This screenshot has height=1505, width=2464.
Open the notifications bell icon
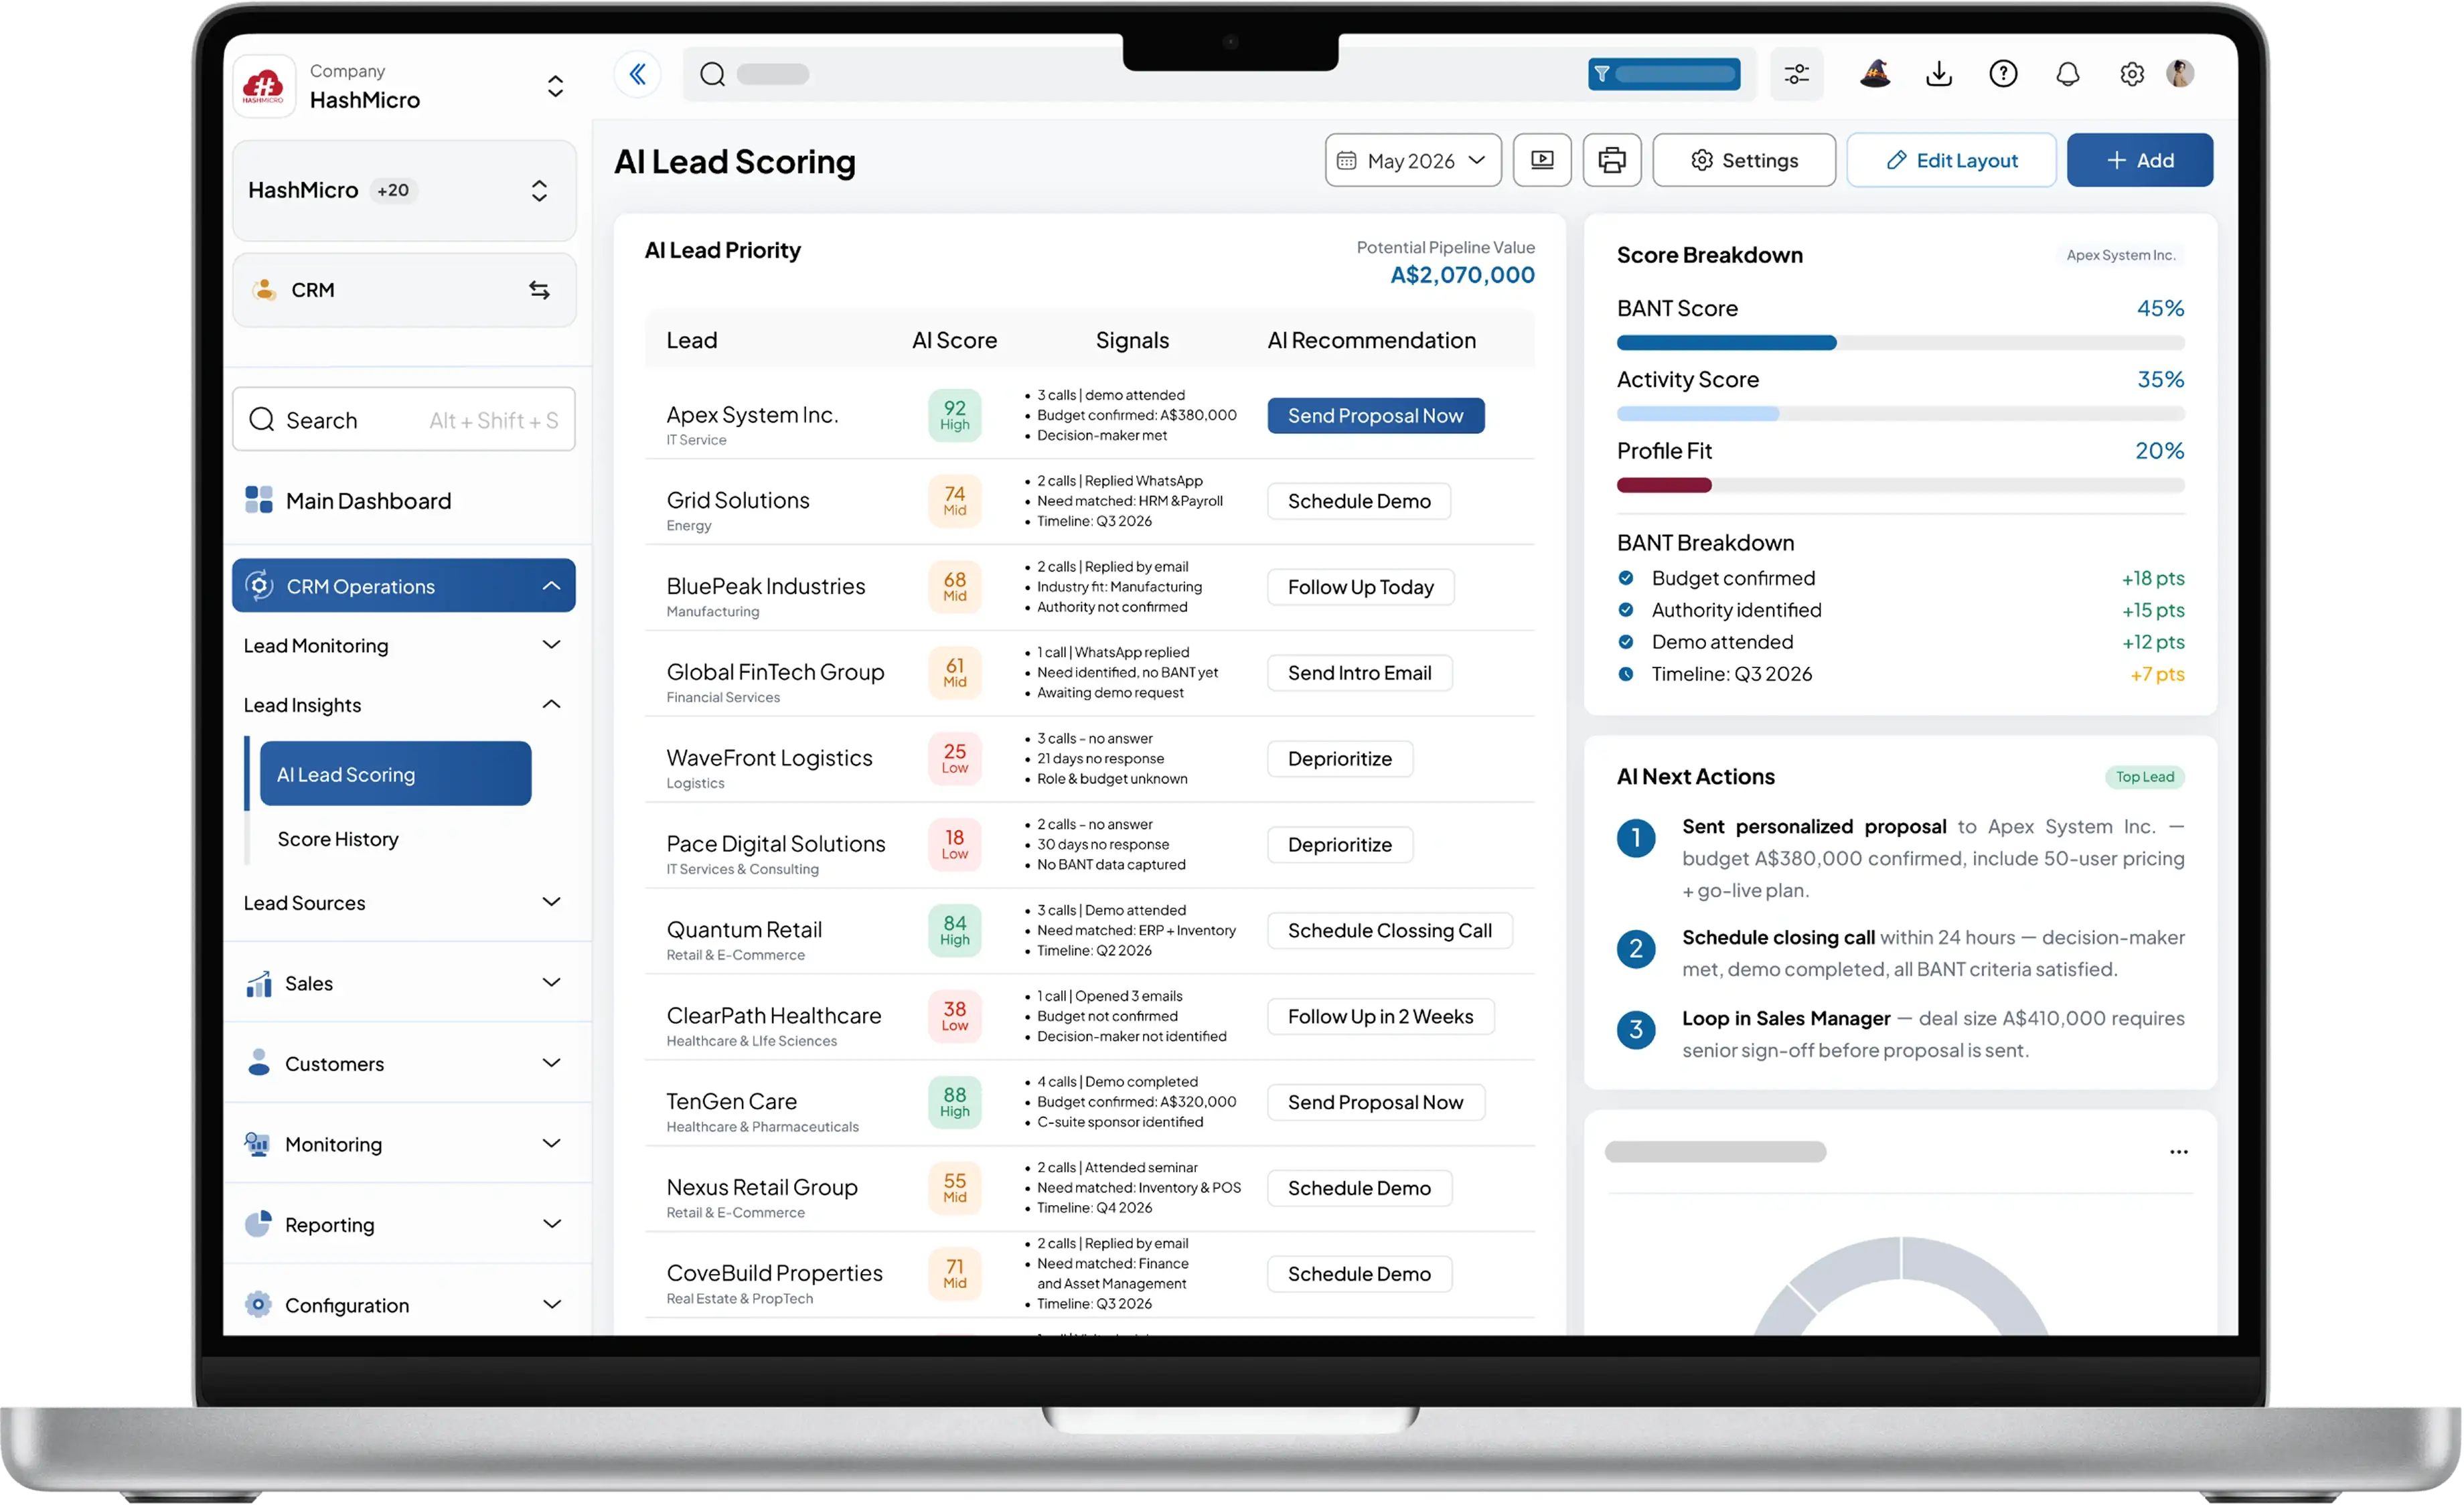[2067, 74]
